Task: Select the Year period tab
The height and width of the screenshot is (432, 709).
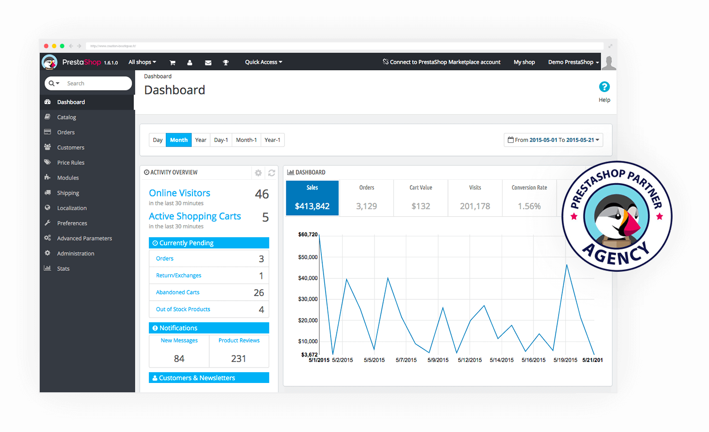Action: click(201, 140)
